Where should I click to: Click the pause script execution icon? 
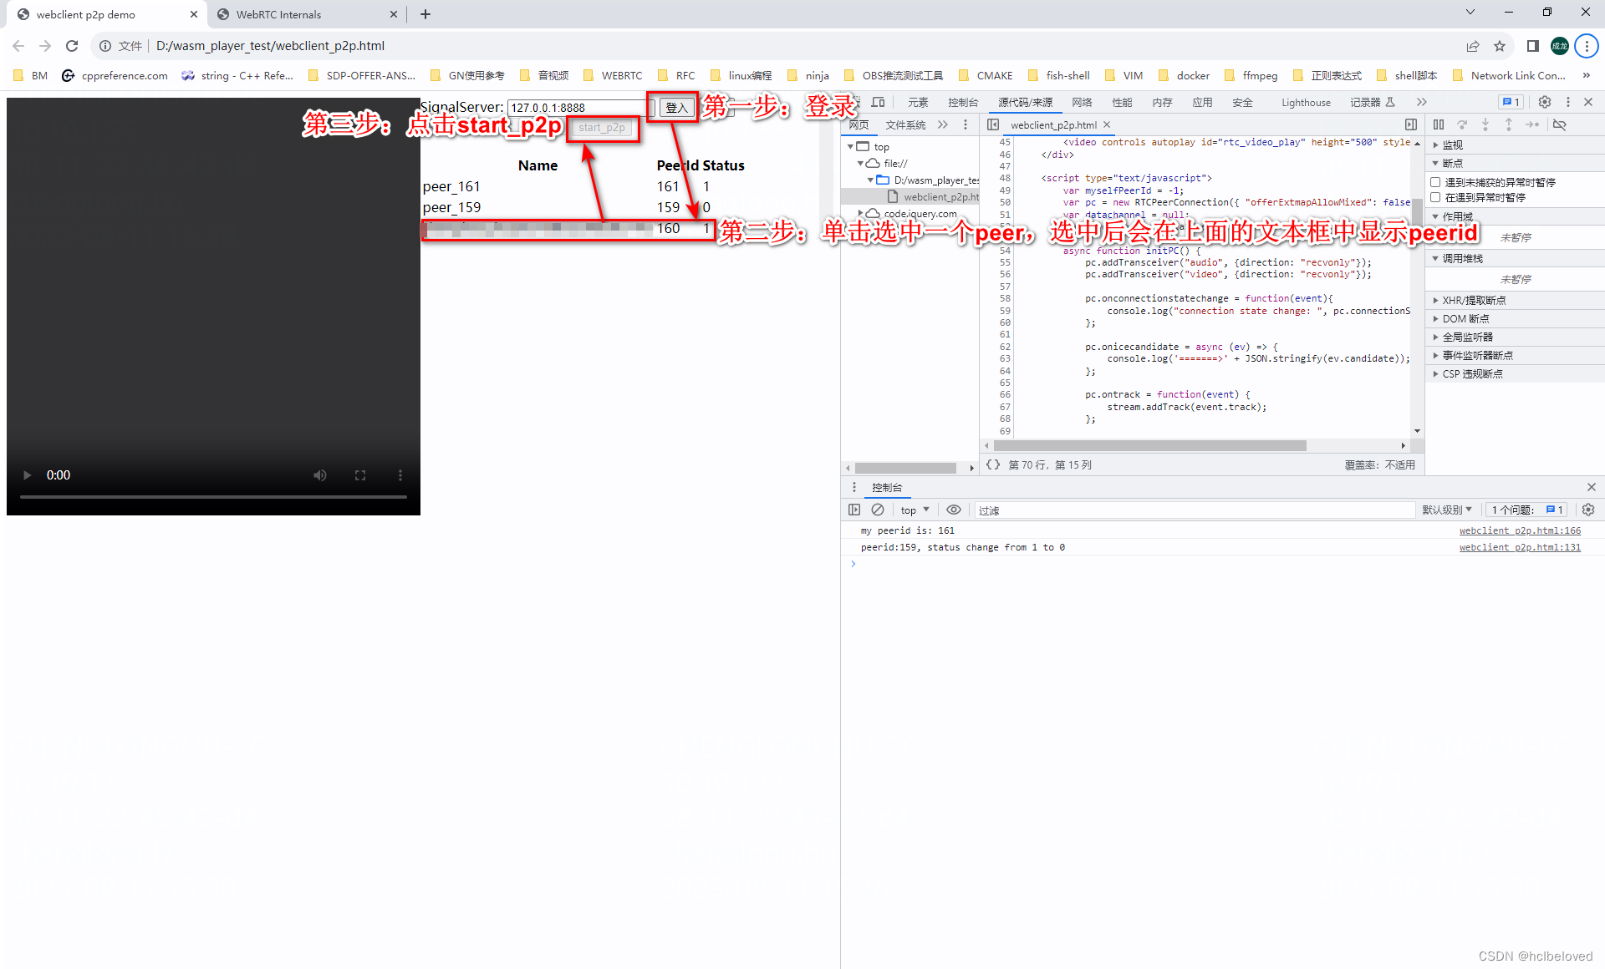1439,124
